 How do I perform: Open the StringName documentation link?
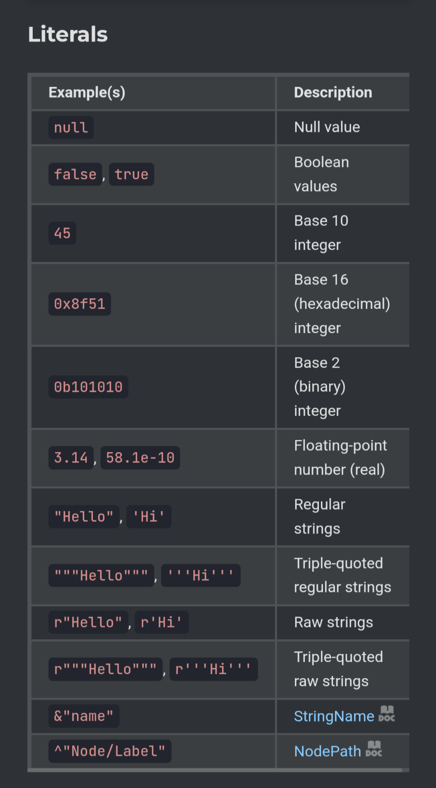tap(334, 716)
